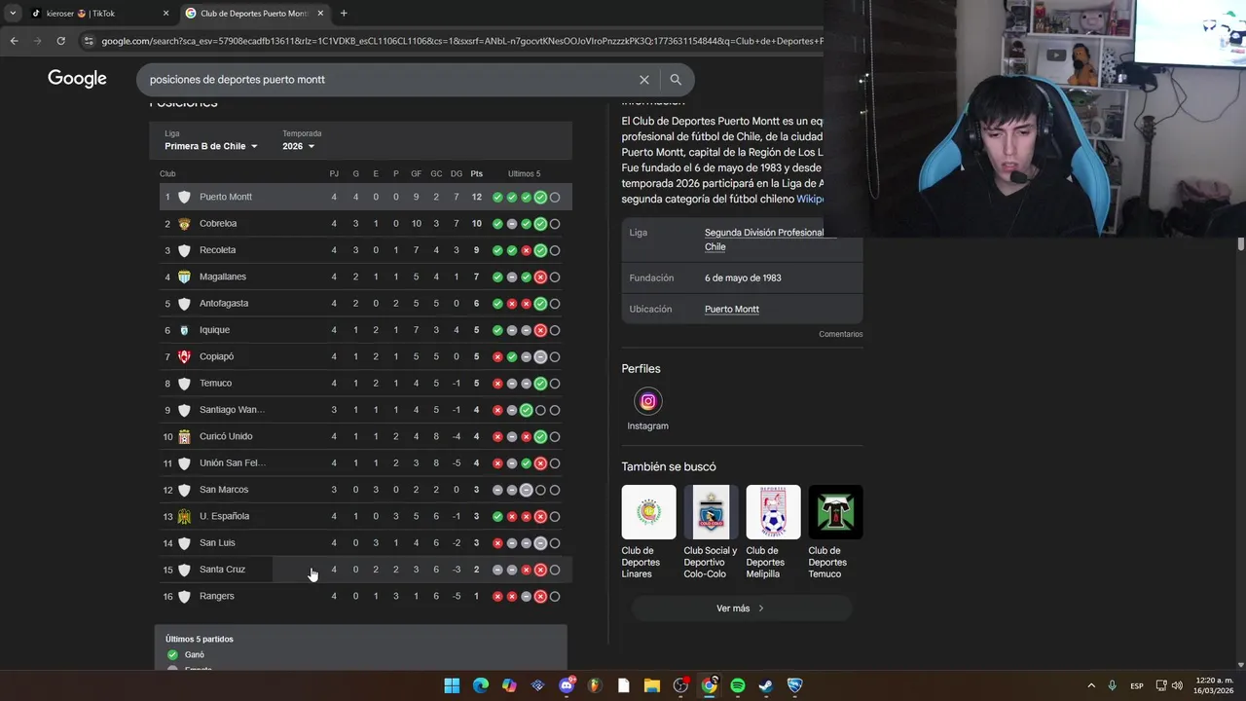Open Microsoft Edge from taskbar
The image size is (1246, 701).
point(480,685)
